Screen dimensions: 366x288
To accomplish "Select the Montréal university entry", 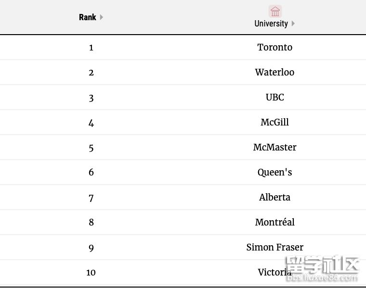I will click(274, 222).
